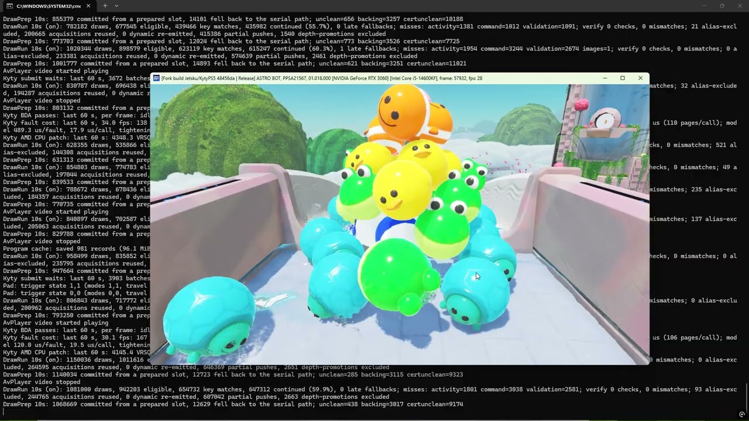The width and height of the screenshot is (749, 421).
Task: Click the 'DrawRun 10s (on): 1081000 draws' line
Action: [370, 392]
